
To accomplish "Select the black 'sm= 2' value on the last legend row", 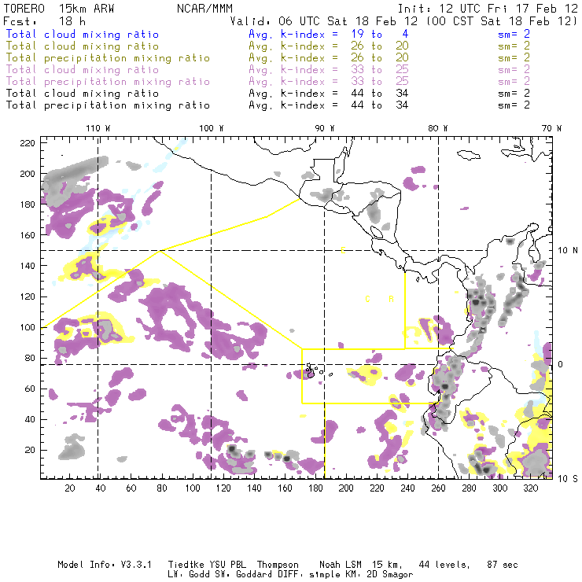I will tap(514, 105).
